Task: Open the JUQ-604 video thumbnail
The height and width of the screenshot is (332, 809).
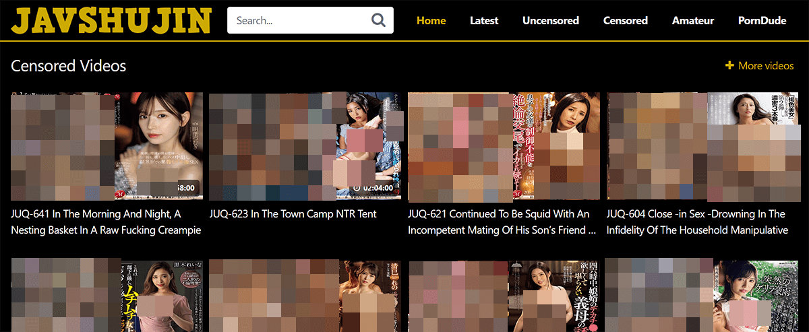Action: coord(702,146)
